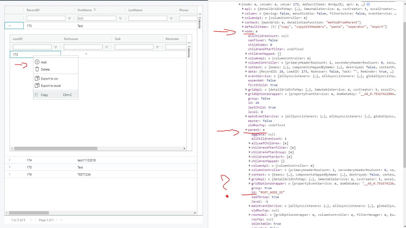Viewport: 406px width, 228px height.
Task: Sort by Phone column header
Action: tap(184, 10)
